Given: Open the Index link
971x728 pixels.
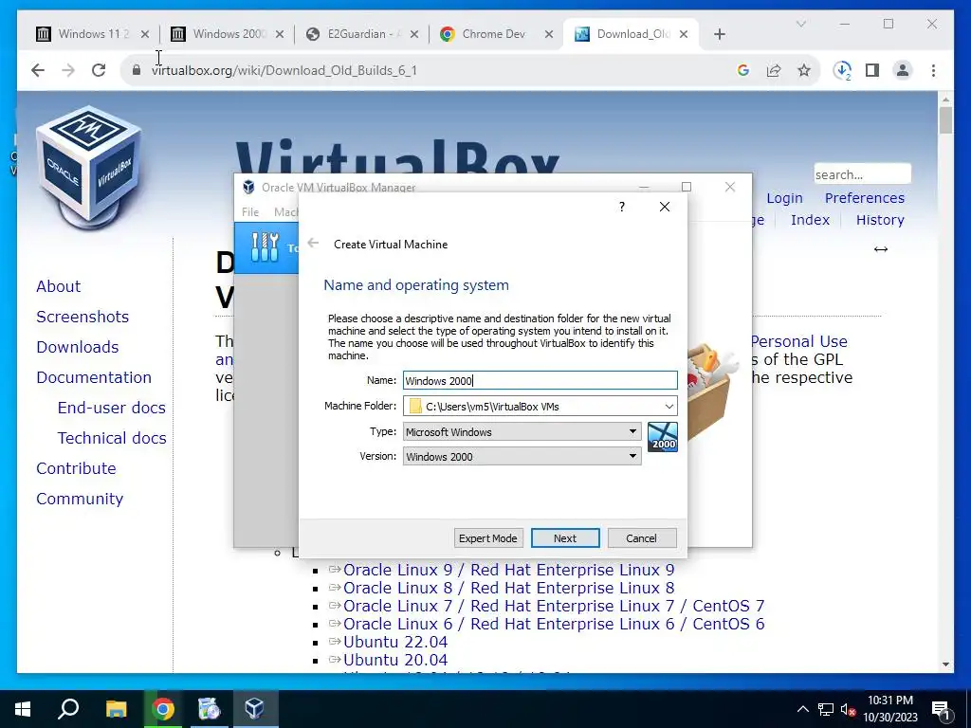Looking at the screenshot, I should point(810,220).
